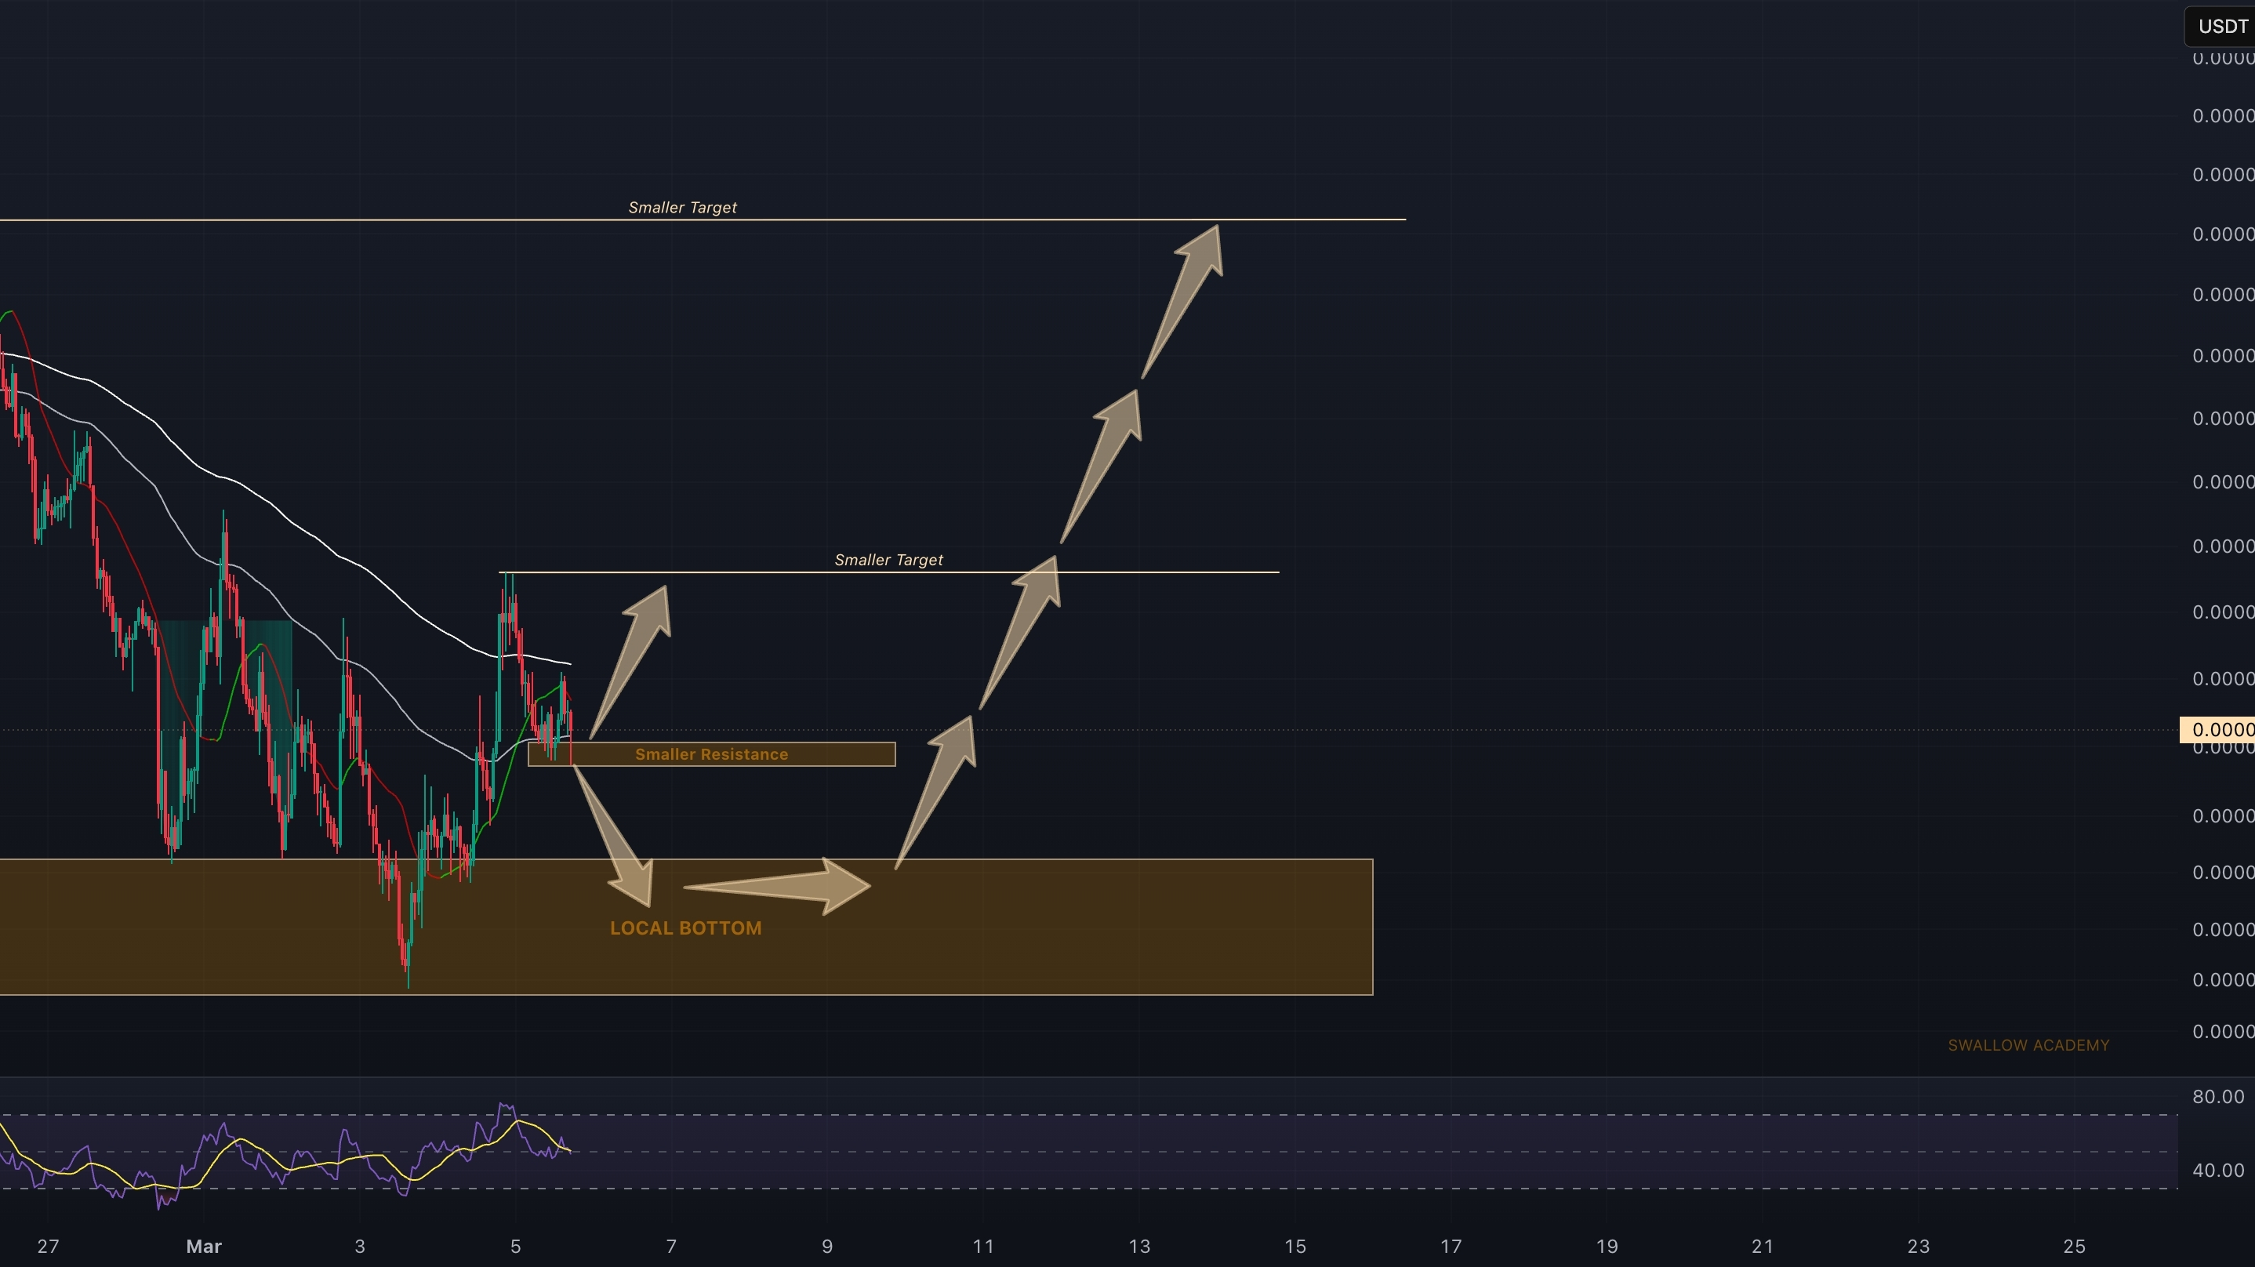
Task: Click the USDT currency button
Action: [2221, 27]
